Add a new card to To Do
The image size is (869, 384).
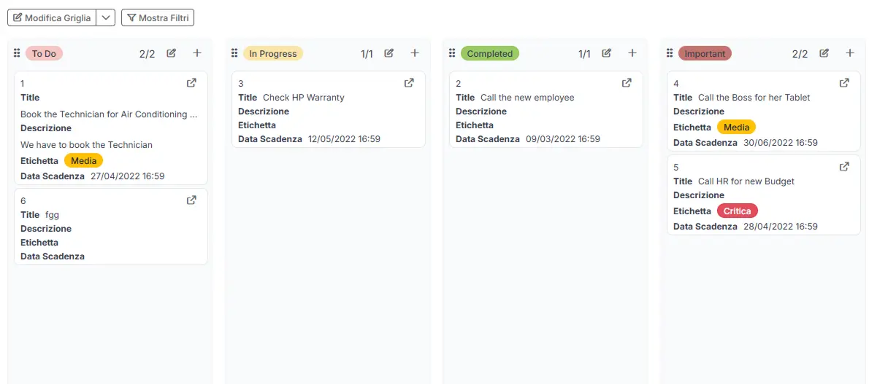click(197, 53)
